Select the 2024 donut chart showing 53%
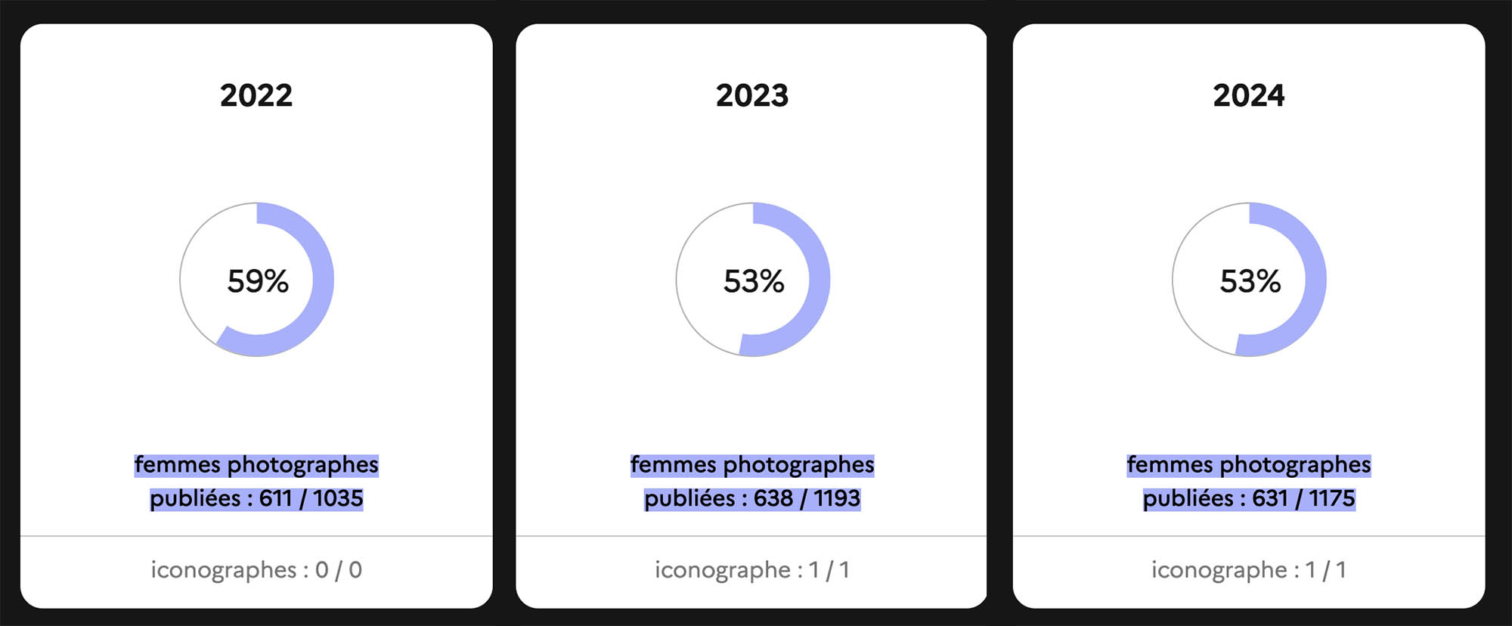The height and width of the screenshot is (626, 1512). click(x=1250, y=280)
